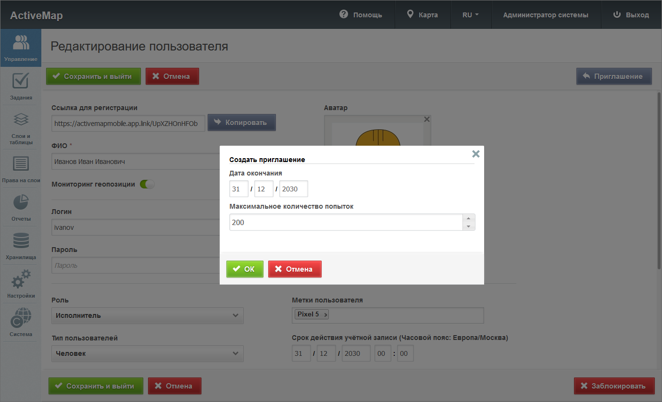Viewport: 662px width, 402px height.
Task: Open the Настройки gears section
Action: tap(21, 284)
